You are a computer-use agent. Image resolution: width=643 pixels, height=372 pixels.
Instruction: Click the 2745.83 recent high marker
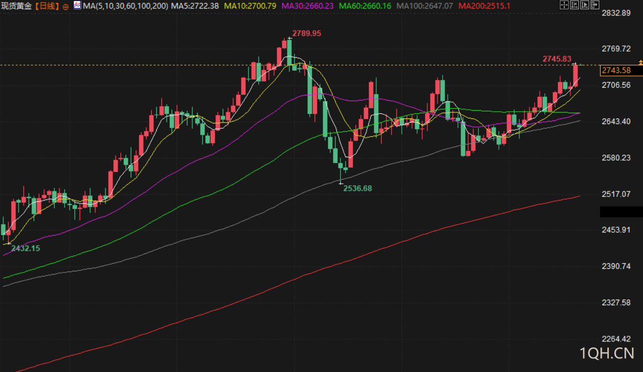[x=557, y=59]
